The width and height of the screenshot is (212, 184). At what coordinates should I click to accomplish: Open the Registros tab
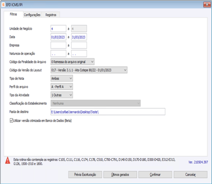(x=51, y=15)
